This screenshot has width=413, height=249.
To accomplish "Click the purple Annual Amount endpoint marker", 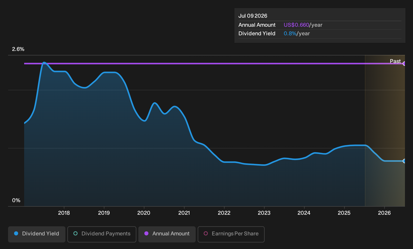I will coord(404,64).
